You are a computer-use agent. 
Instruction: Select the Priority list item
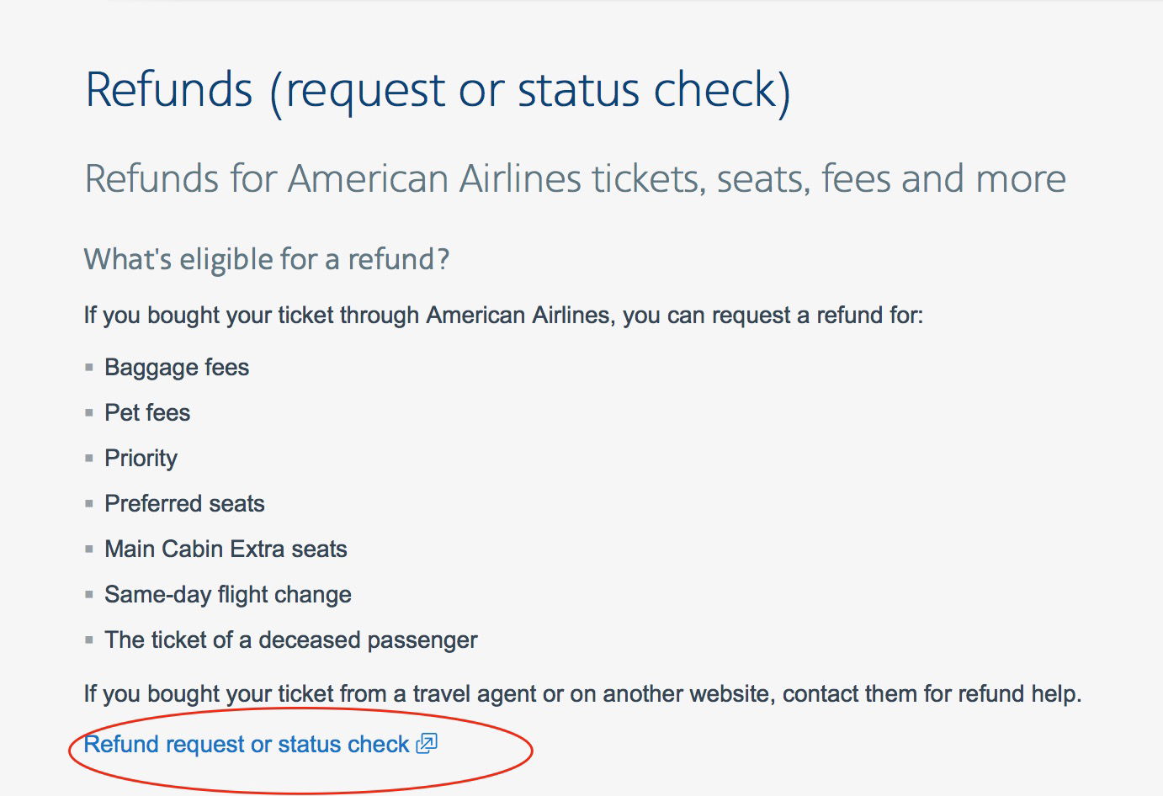pos(141,459)
